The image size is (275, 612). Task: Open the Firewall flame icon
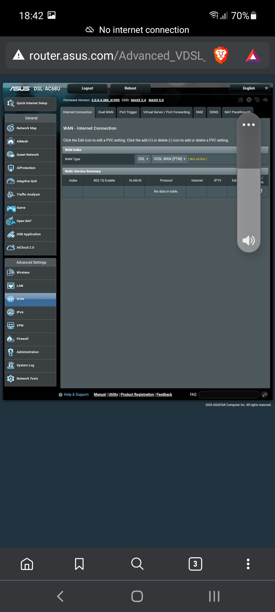click(11, 339)
